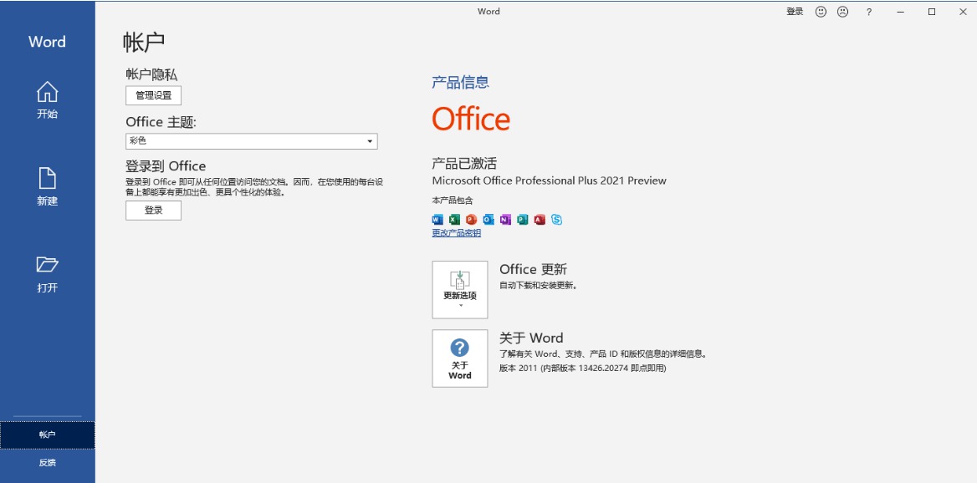
Task: Click the Skype product icon
Action: (556, 219)
